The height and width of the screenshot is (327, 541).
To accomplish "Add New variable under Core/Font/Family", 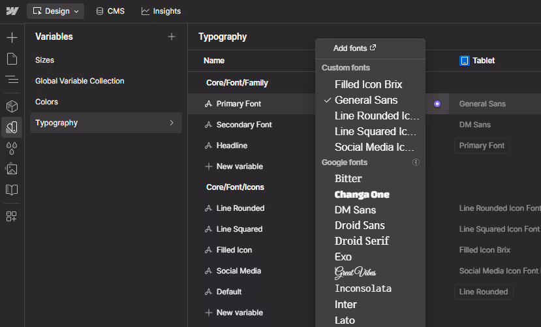I will pos(234,166).
